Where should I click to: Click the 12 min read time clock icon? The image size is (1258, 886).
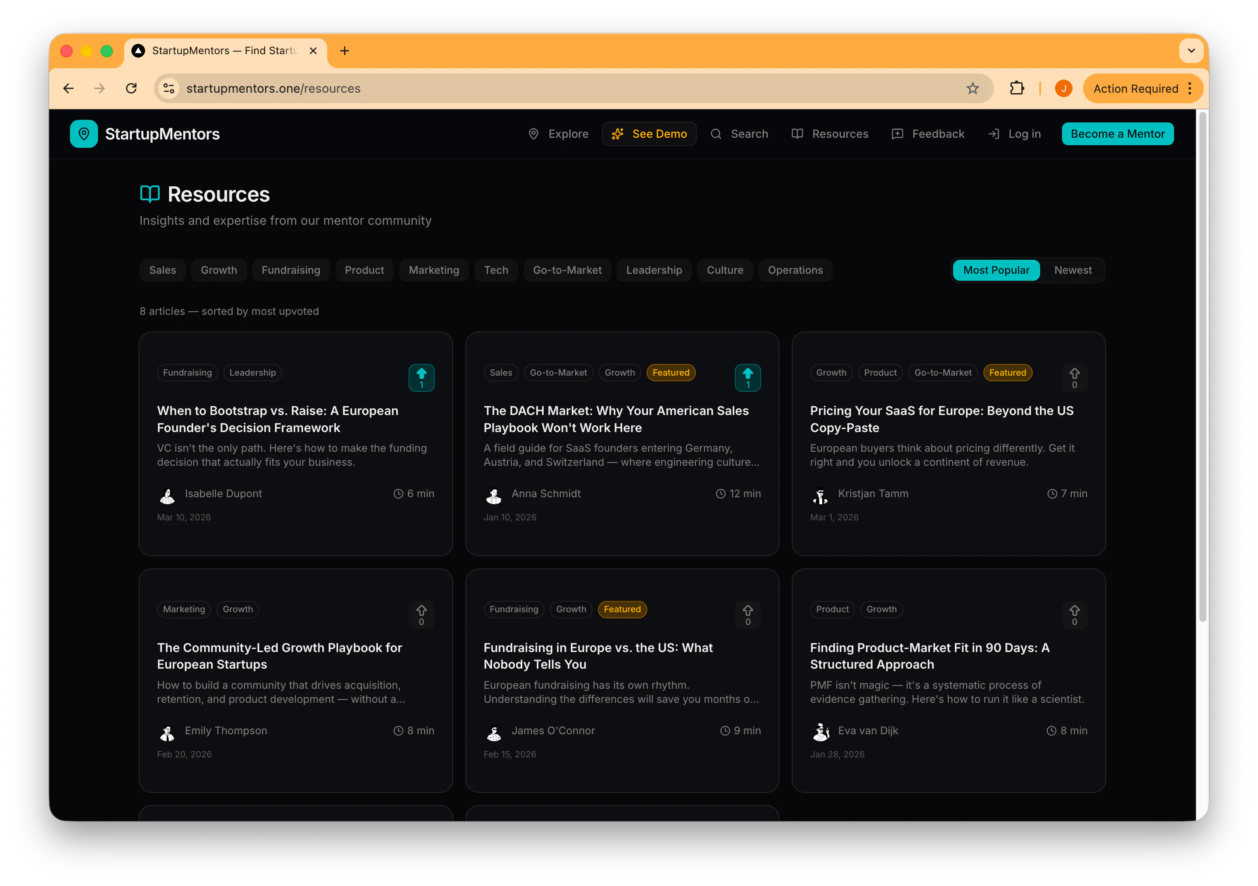(720, 494)
